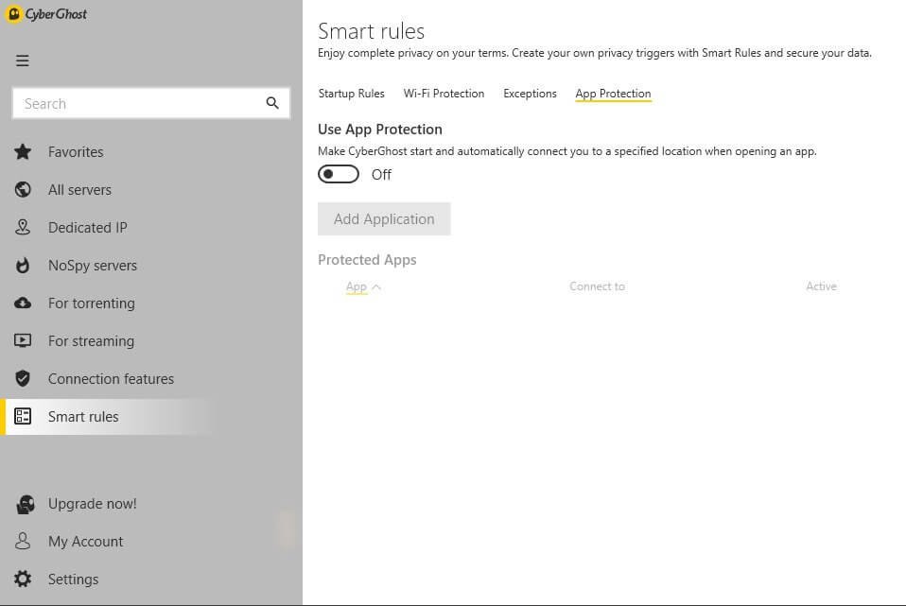Click the Connect to column header

(x=597, y=286)
